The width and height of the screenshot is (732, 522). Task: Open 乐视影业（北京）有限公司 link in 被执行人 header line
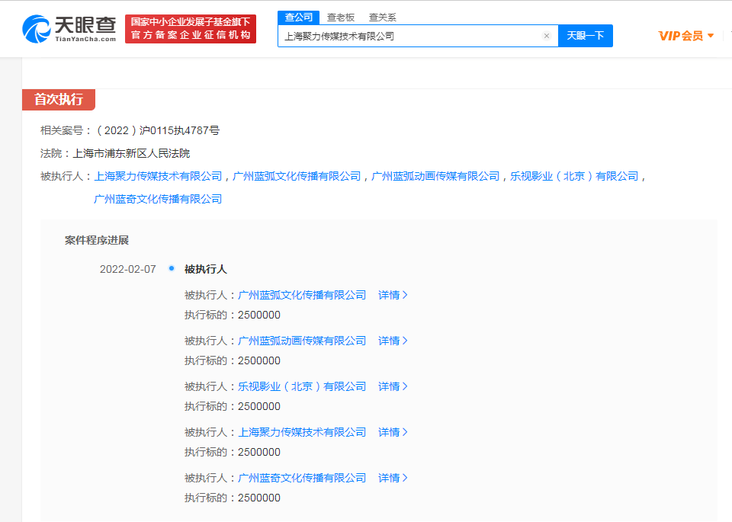click(574, 176)
